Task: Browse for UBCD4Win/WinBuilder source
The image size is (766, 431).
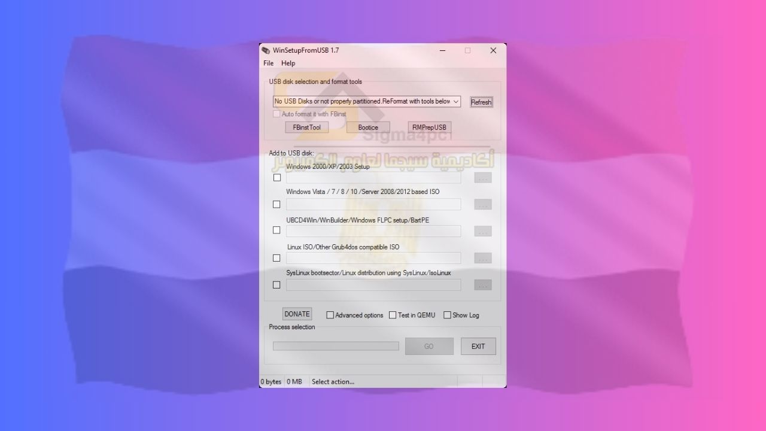Action: (483, 231)
